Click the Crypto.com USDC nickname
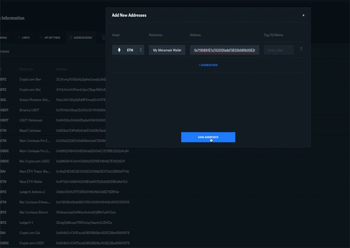This screenshot has width=350, height=248. coord(32,243)
